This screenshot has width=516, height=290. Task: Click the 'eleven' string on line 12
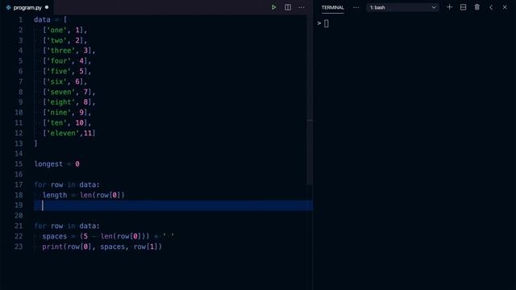(63, 133)
